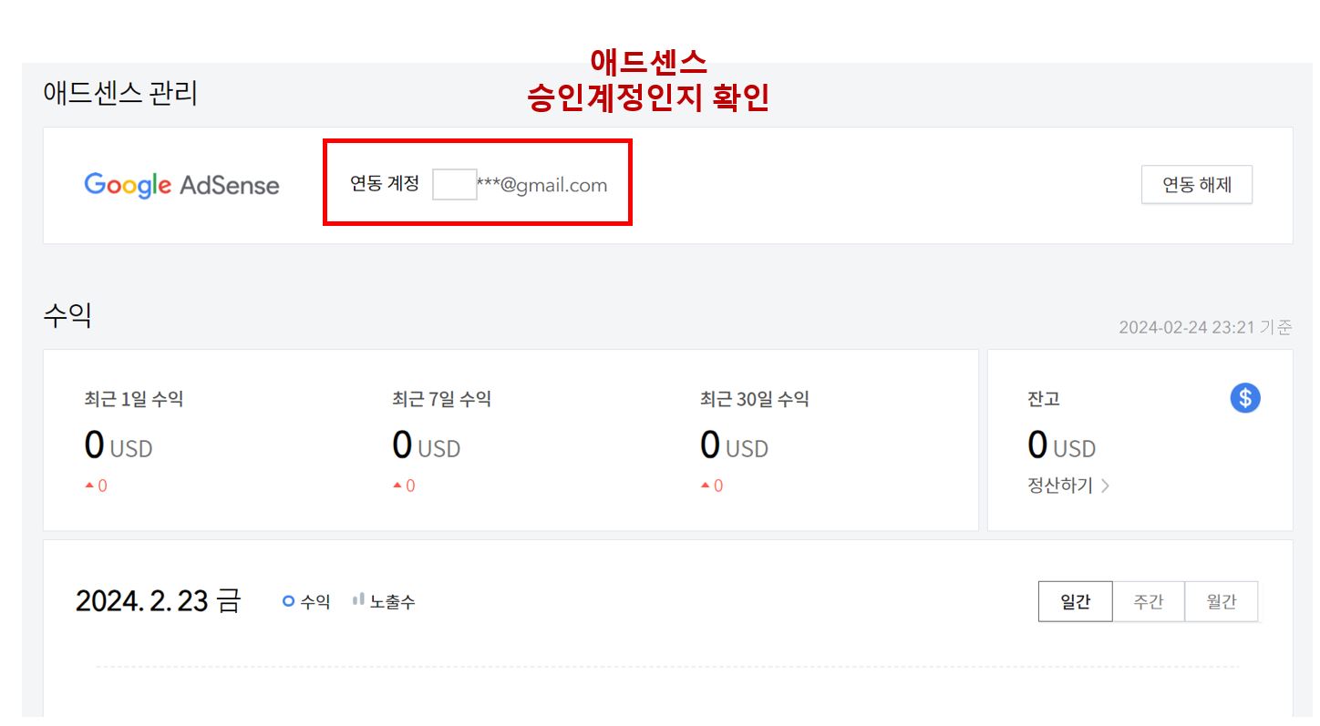Click the date heading 2024. 2. 23 금
The image size is (1320, 726).
pyautogui.click(x=157, y=599)
